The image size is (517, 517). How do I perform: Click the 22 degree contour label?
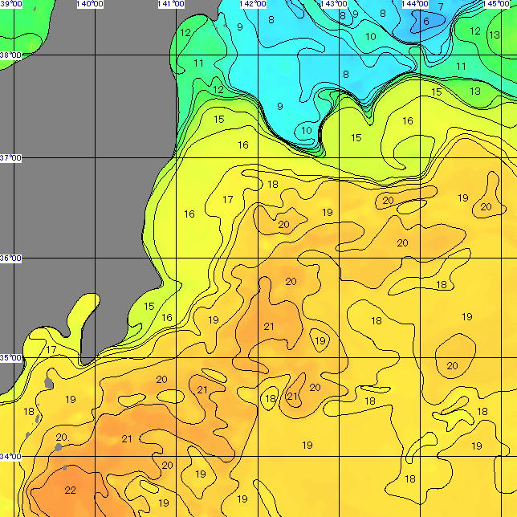70,491
